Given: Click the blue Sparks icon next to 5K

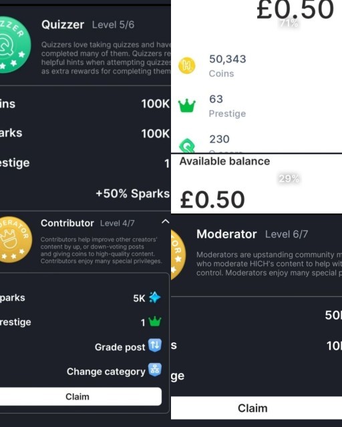Looking at the screenshot, I should pos(155,298).
